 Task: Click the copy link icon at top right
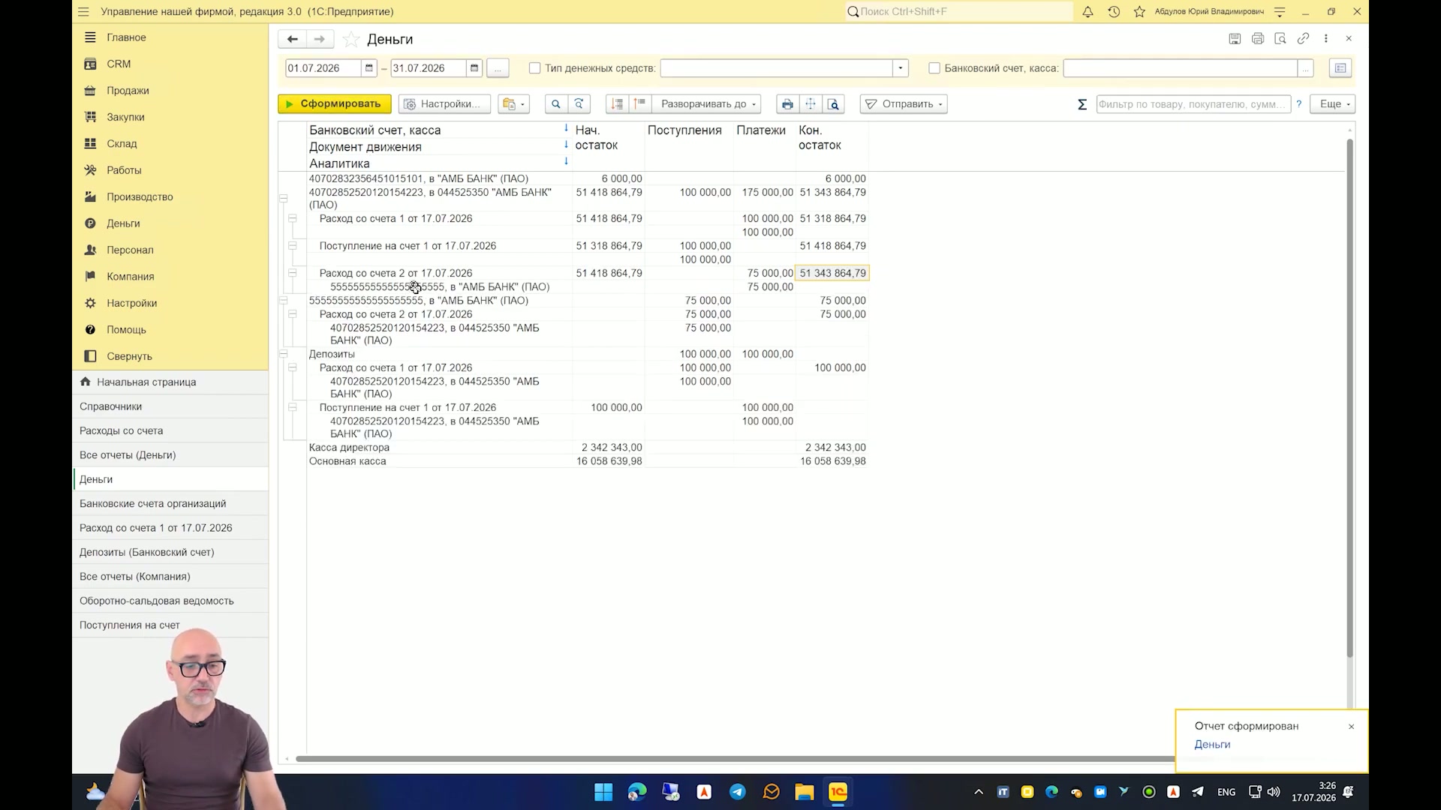point(1304,38)
